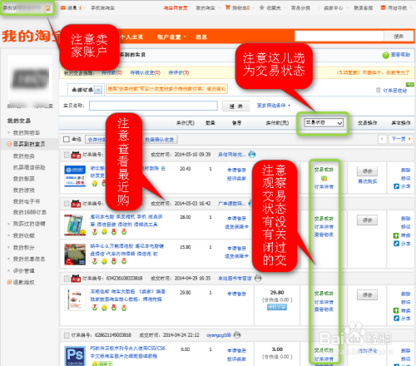Image resolution: width=416 pixels, height=366 pixels.
Task: Open the 消息 tab in orange navbar
Action: point(201,37)
